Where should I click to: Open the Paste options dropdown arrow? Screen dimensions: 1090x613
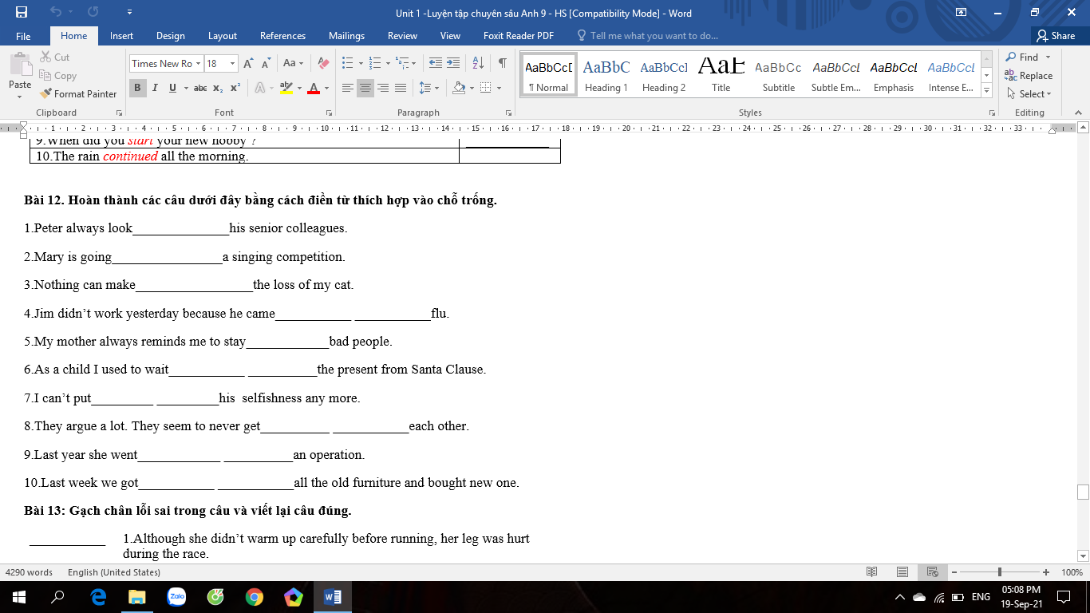[x=20, y=97]
